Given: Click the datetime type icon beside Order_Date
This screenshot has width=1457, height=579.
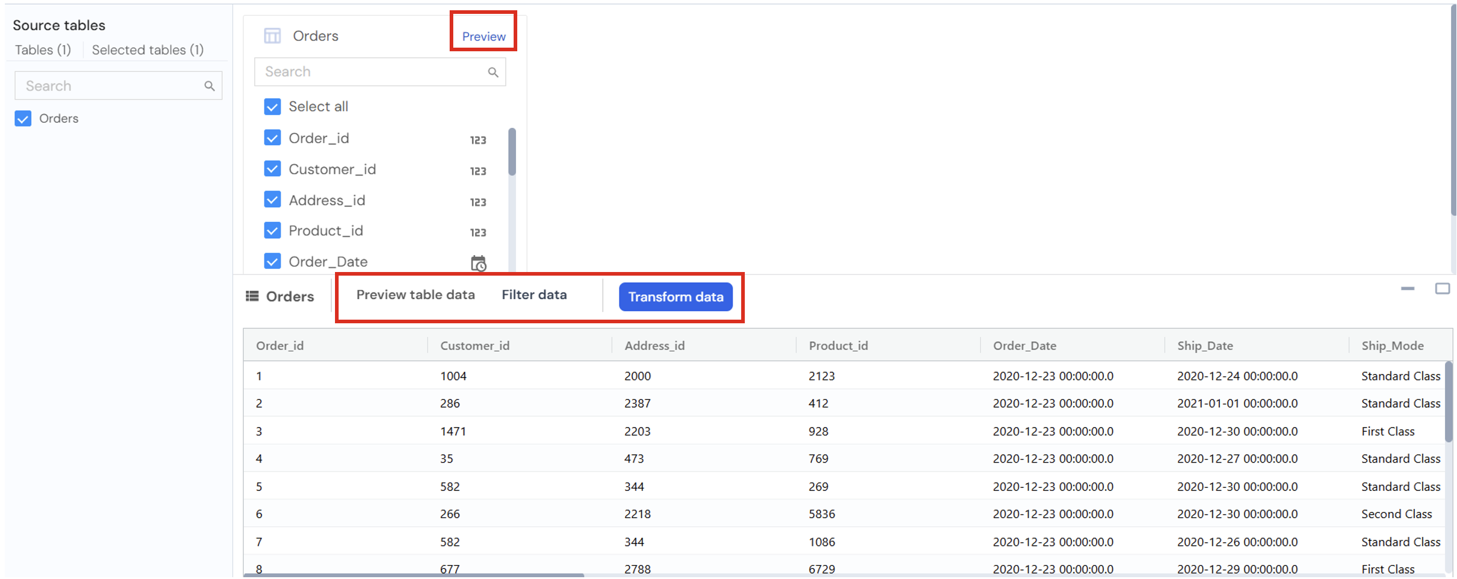Looking at the screenshot, I should click(x=478, y=264).
